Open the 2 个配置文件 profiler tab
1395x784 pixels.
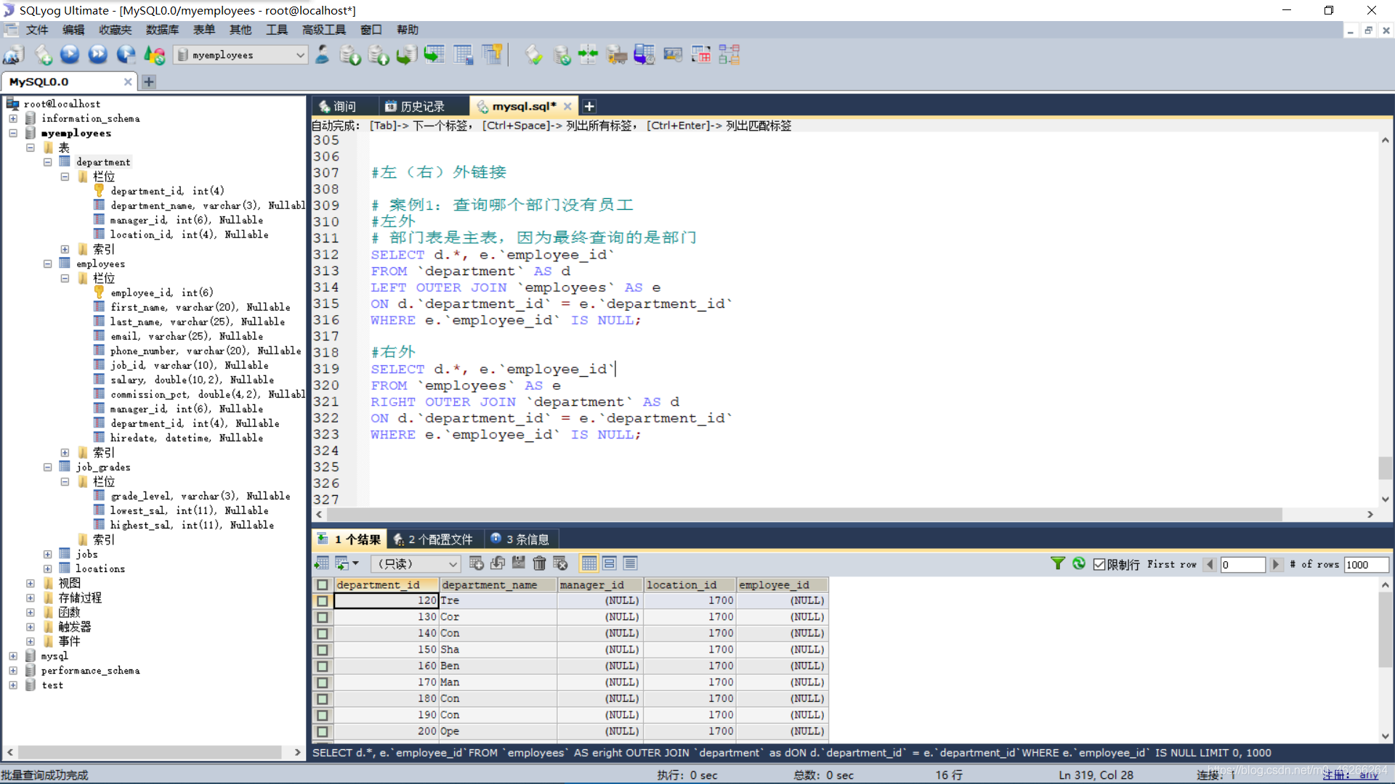click(434, 539)
